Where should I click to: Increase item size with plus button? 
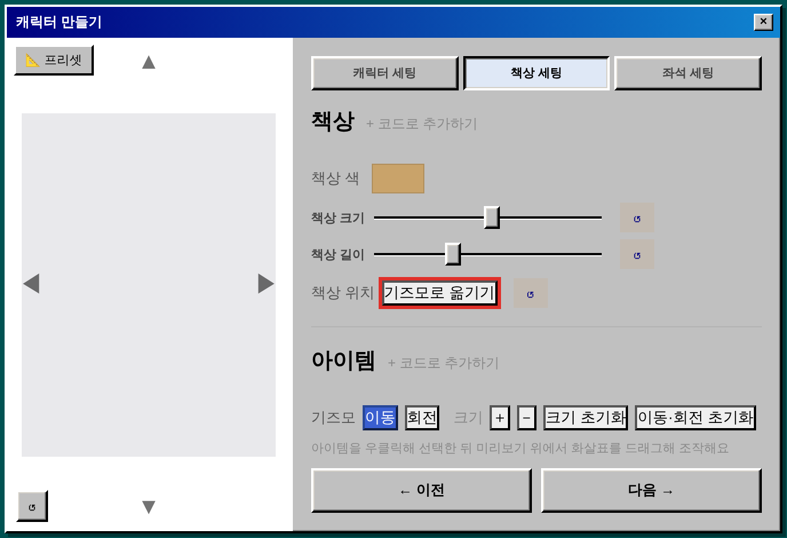click(x=500, y=418)
